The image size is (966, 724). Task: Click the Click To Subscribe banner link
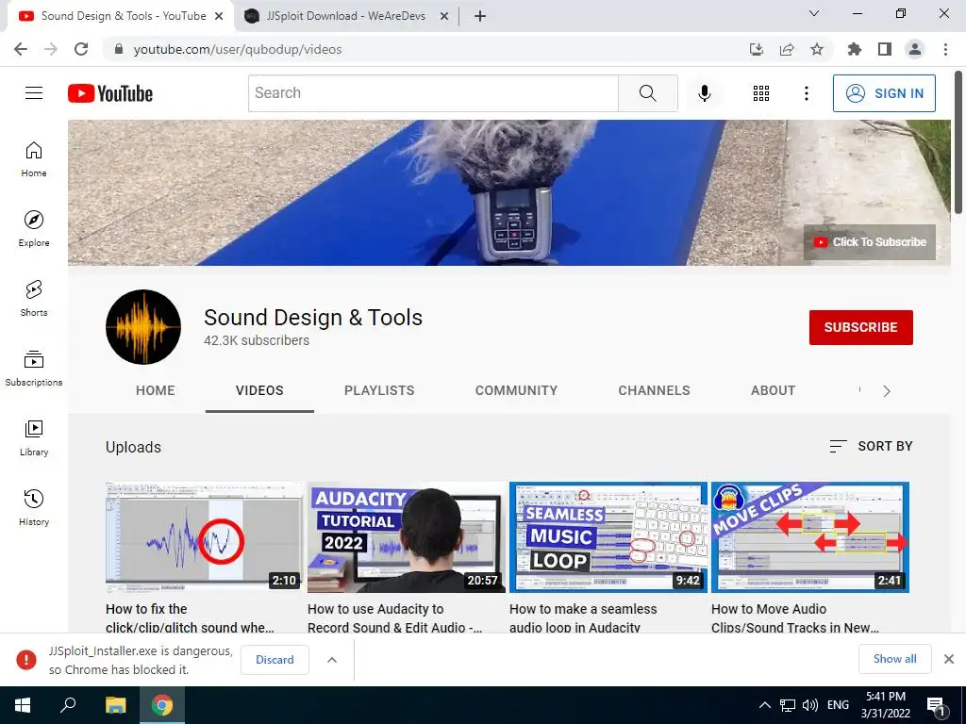(869, 242)
